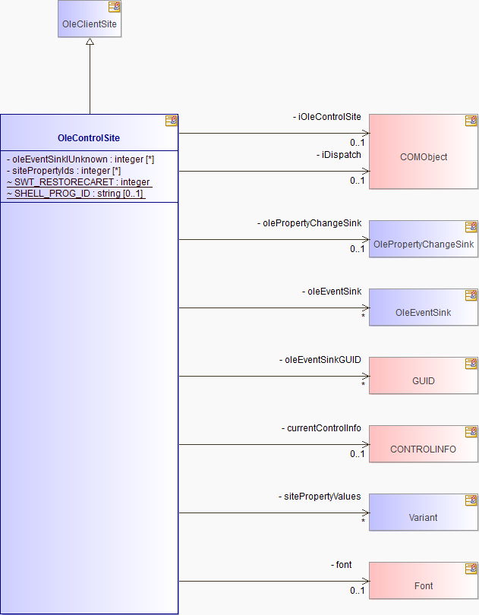
Task: Select the generalization arrowhead below OleClientSite
Action: [x=90, y=41]
